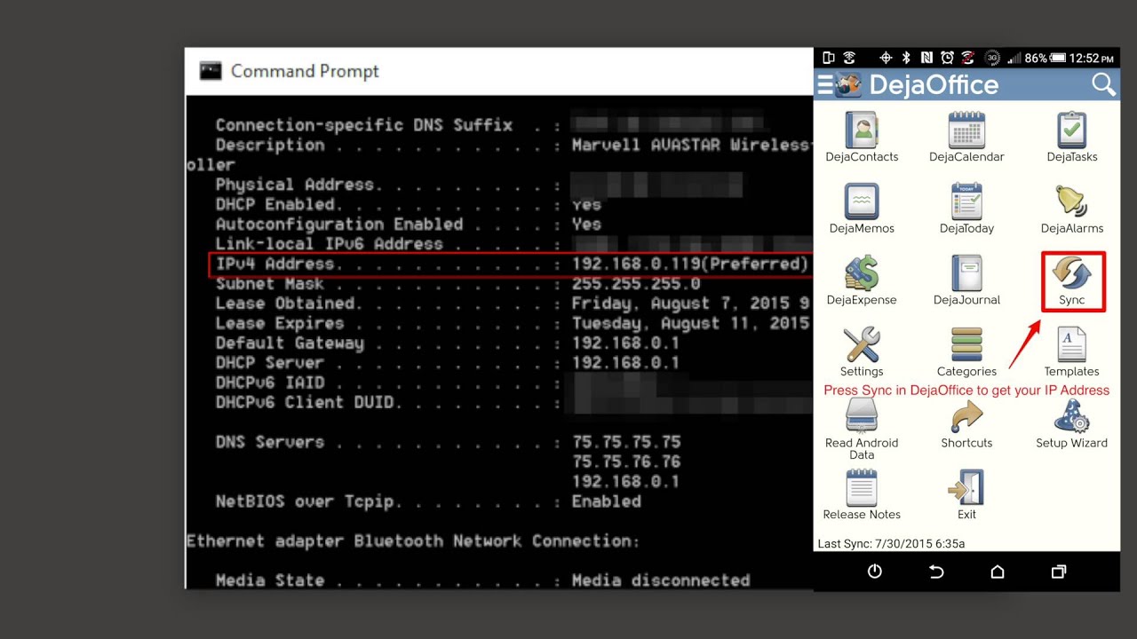Open Release Notes icon
1137x639 pixels.
(x=862, y=488)
